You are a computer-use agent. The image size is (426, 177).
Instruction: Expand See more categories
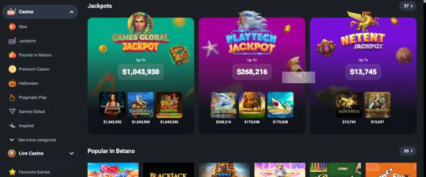(32, 140)
